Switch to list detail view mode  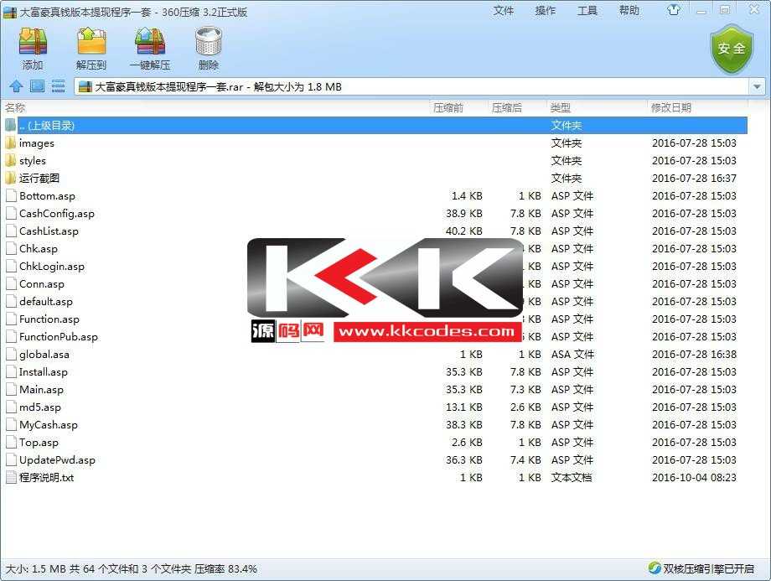tap(59, 86)
